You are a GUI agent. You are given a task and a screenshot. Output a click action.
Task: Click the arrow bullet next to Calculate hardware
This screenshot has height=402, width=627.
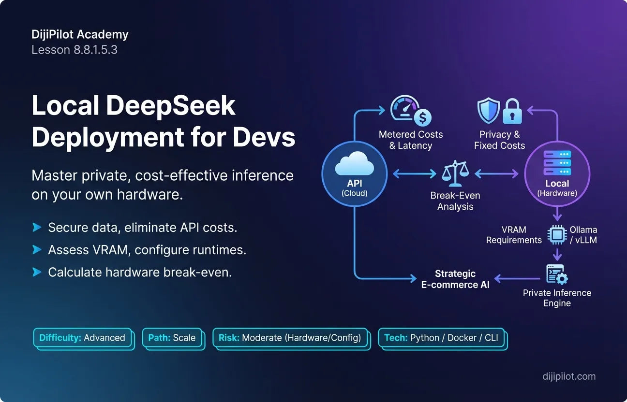tap(37, 273)
